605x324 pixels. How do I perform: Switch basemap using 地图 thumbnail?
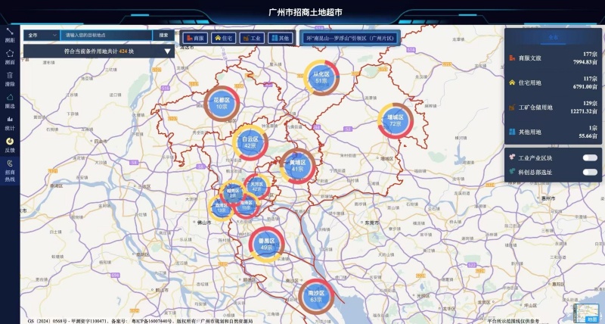pyautogui.click(x=587, y=314)
